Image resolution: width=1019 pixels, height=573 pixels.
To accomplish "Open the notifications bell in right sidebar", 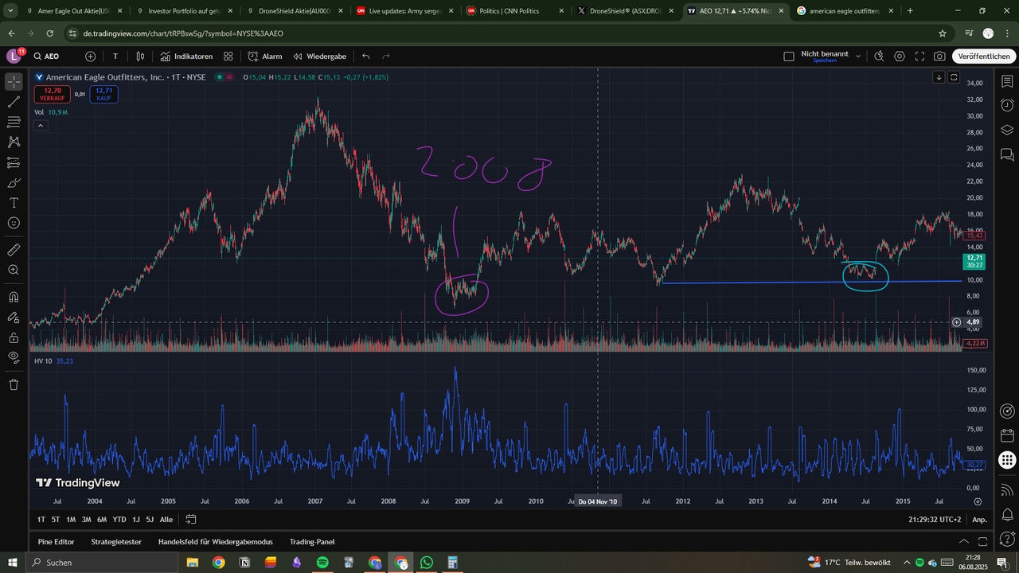I will [1007, 514].
